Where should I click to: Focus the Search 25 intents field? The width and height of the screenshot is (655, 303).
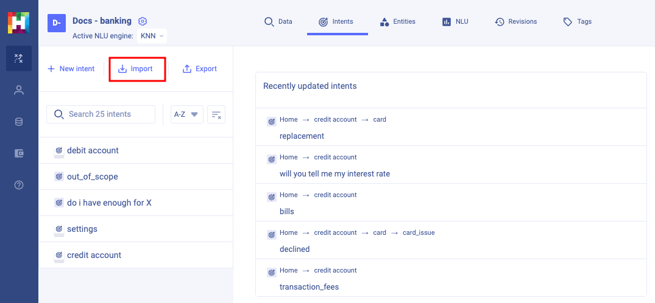click(x=101, y=114)
